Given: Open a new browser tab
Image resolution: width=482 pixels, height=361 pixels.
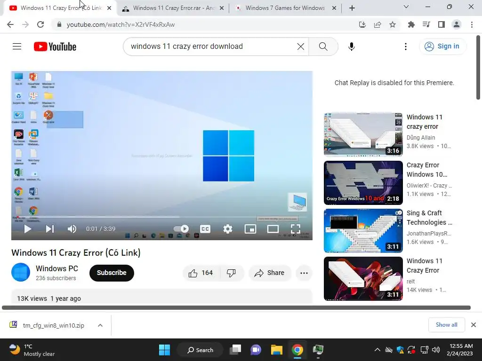Looking at the screenshot, I should coord(352,8).
